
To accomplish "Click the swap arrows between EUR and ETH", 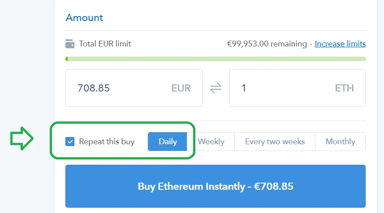I will [x=216, y=88].
